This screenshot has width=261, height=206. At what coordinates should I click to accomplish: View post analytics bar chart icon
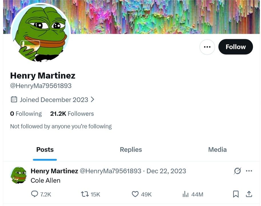(186, 194)
